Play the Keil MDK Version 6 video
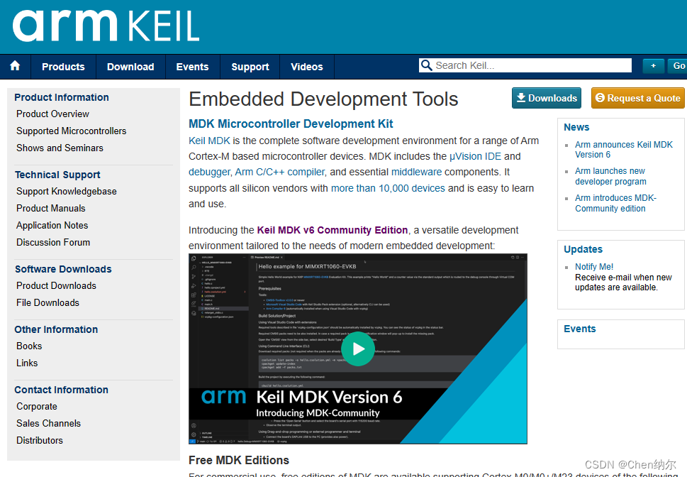The width and height of the screenshot is (687, 477). click(x=358, y=349)
